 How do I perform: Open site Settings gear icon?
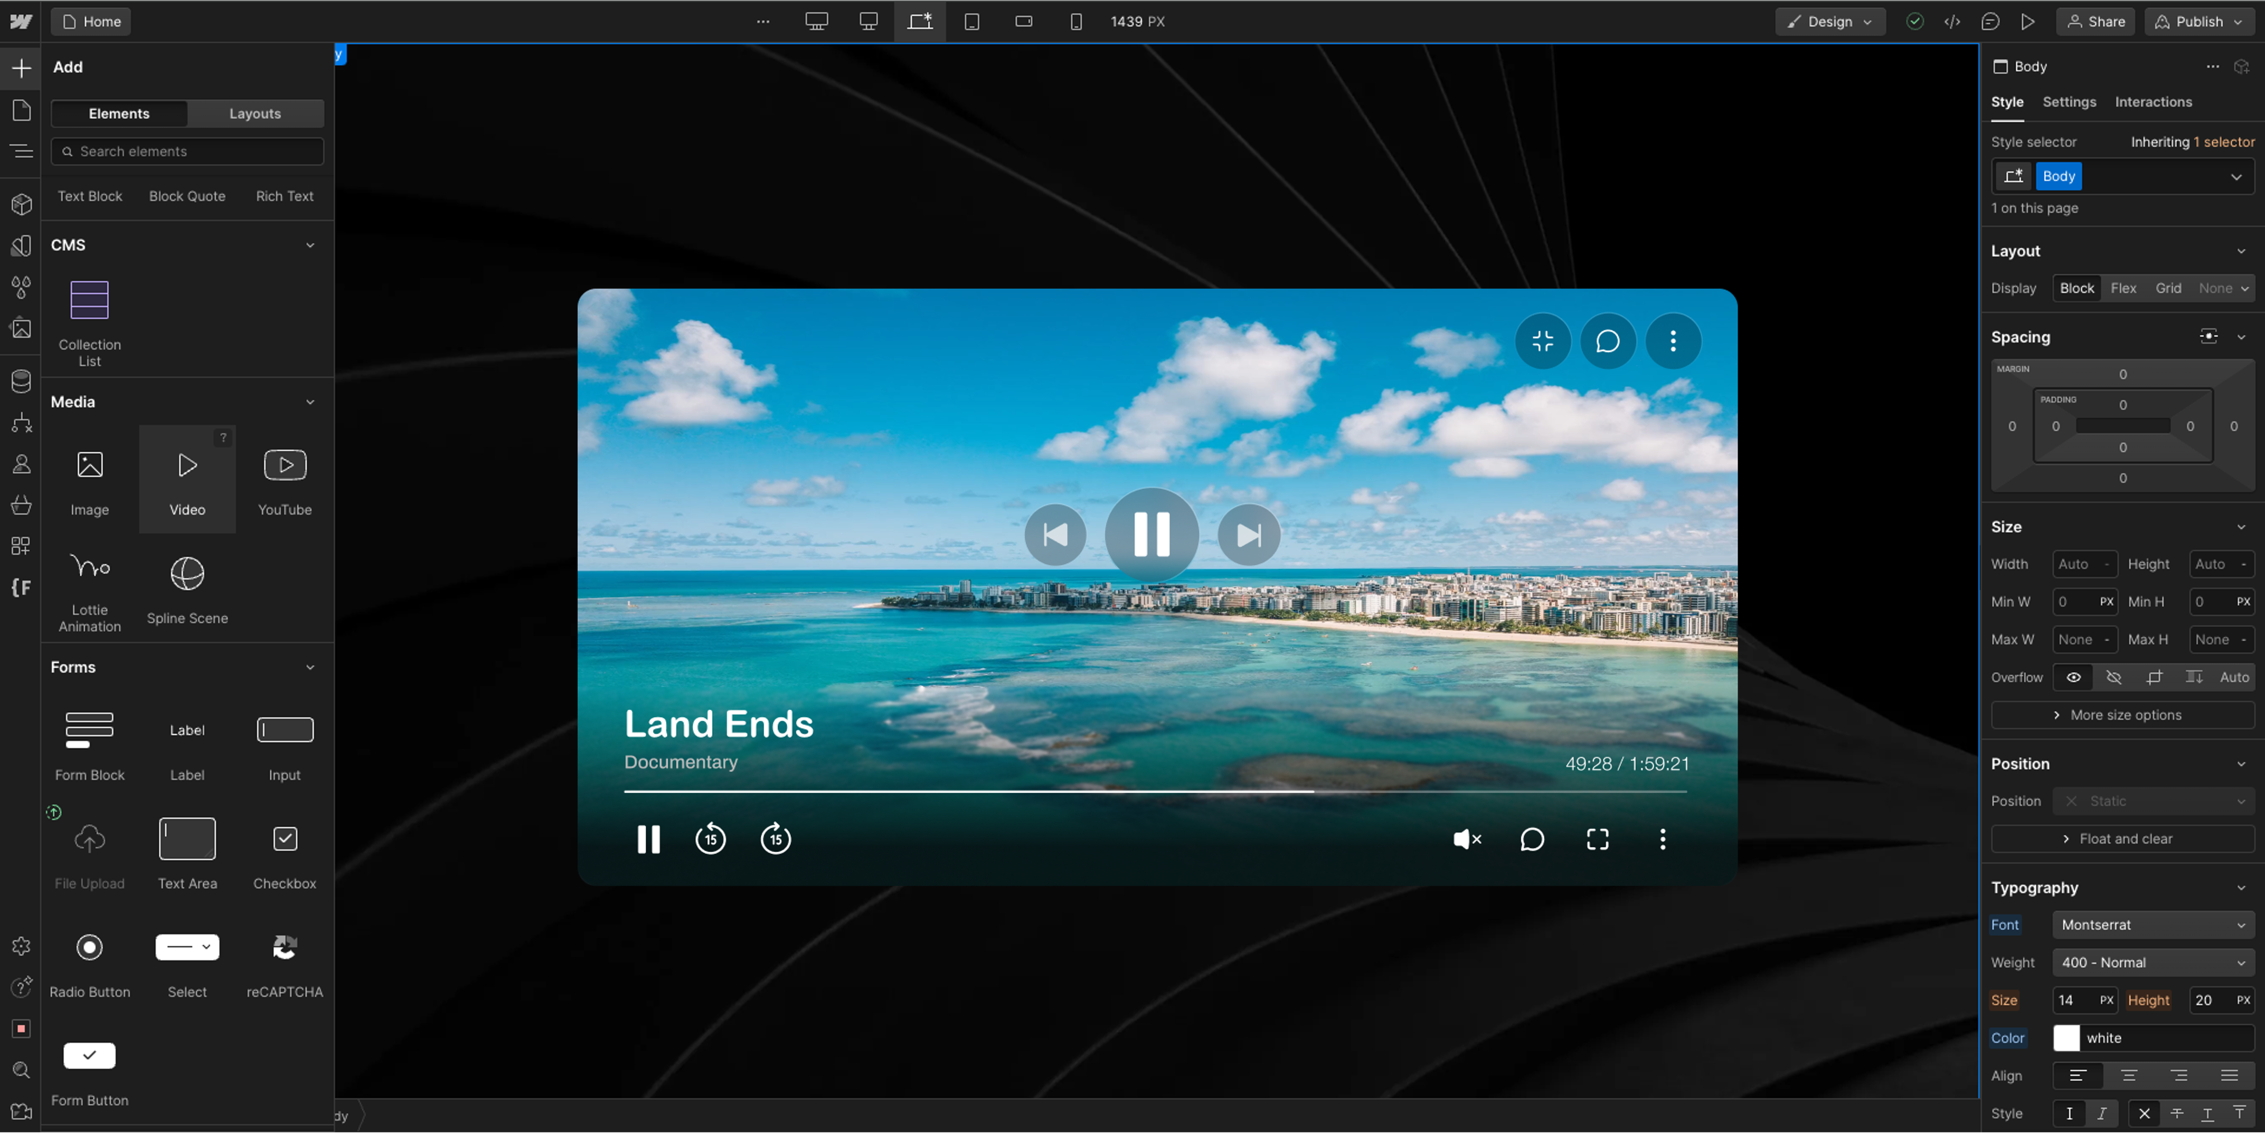[x=21, y=946]
